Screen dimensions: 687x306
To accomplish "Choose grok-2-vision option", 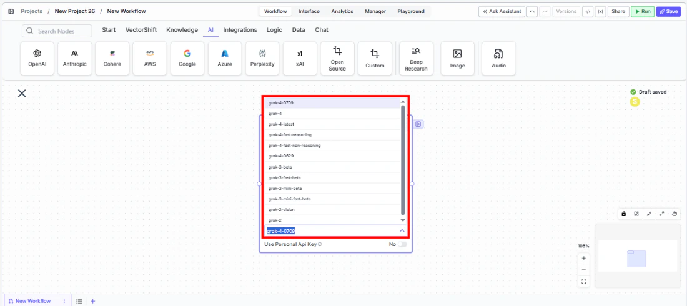I will tap(332, 210).
